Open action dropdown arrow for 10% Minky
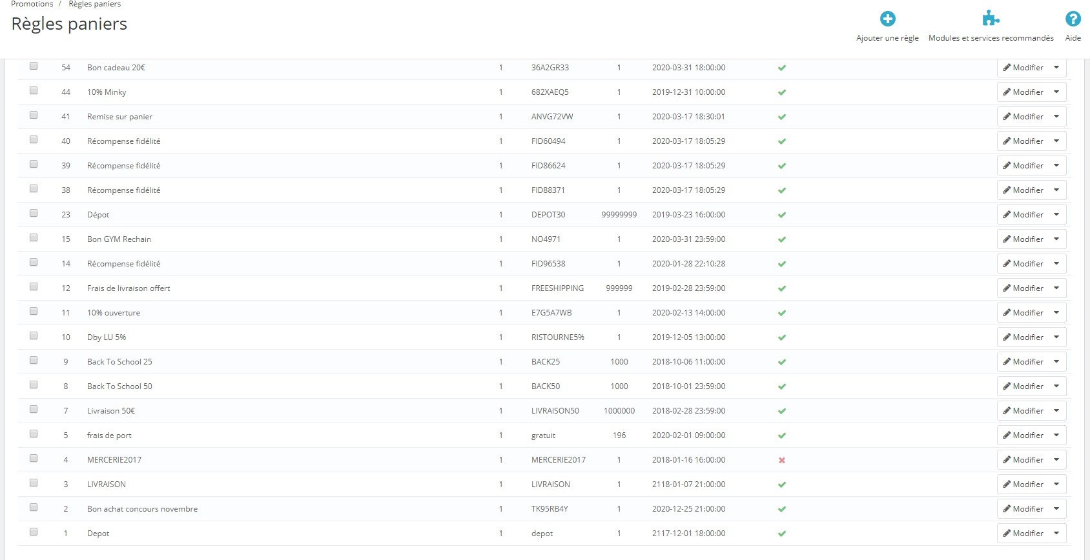1090x560 pixels. click(x=1056, y=92)
